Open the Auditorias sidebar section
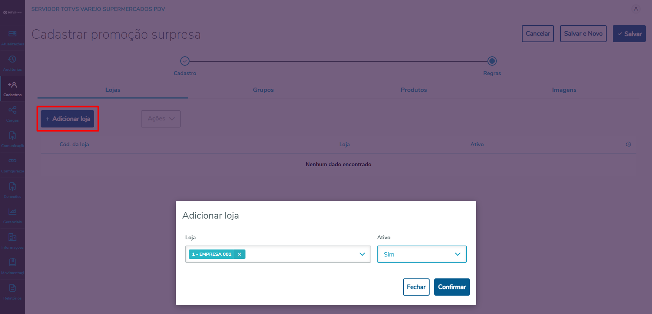Image resolution: width=652 pixels, height=314 pixels. pos(13,64)
